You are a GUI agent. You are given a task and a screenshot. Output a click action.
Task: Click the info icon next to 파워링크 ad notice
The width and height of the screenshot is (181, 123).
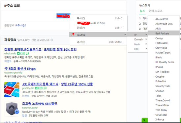[x=52, y=40]
